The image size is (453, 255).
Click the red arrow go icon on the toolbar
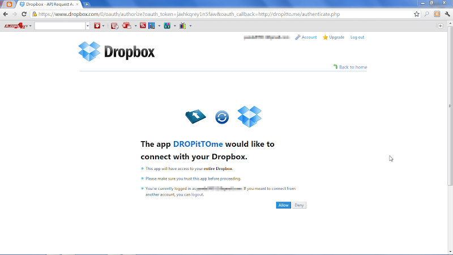click(97, 25)
